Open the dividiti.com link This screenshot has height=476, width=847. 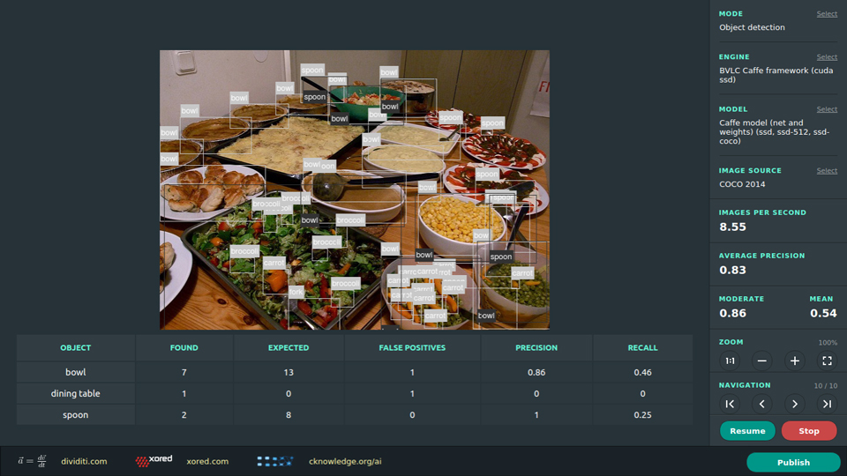coord(85,461)
